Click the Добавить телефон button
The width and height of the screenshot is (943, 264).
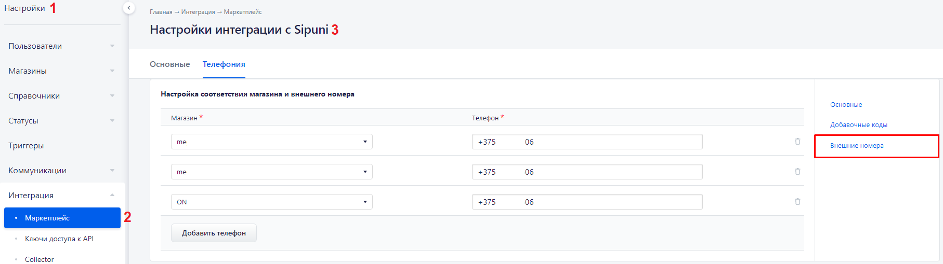pos(214,233)
